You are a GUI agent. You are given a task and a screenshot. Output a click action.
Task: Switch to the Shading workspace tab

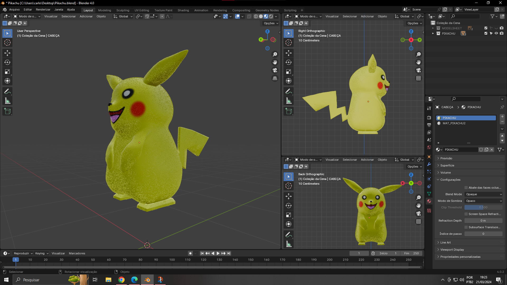click(183, 10)
